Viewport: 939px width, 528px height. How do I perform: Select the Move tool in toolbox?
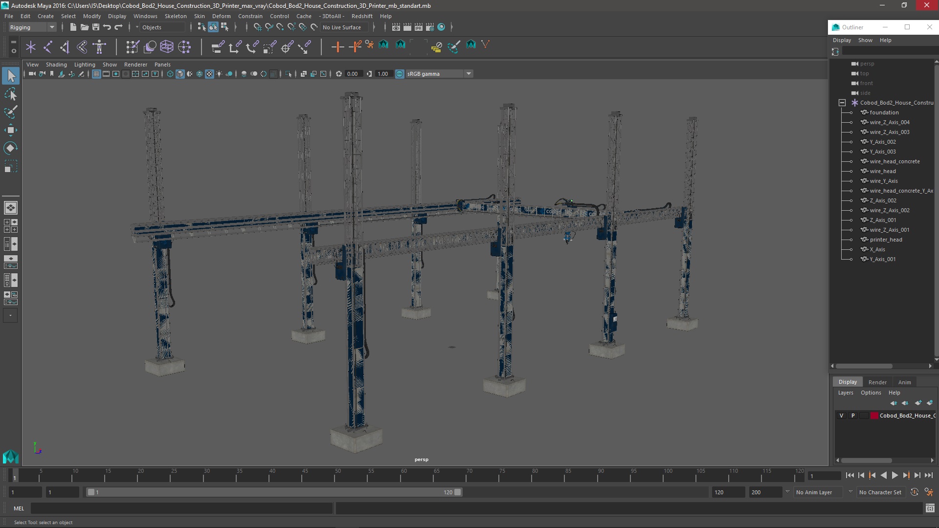coord(10,130)
